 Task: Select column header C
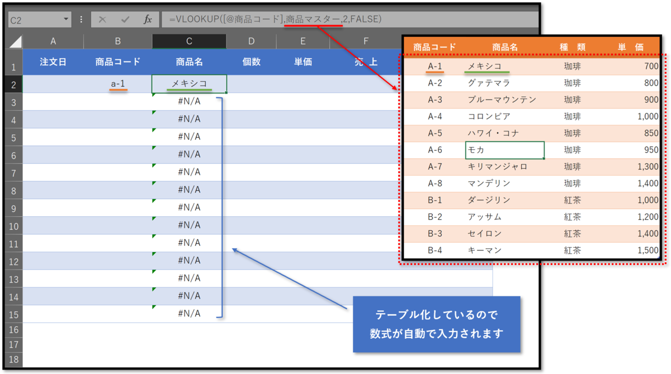[188, 40]
